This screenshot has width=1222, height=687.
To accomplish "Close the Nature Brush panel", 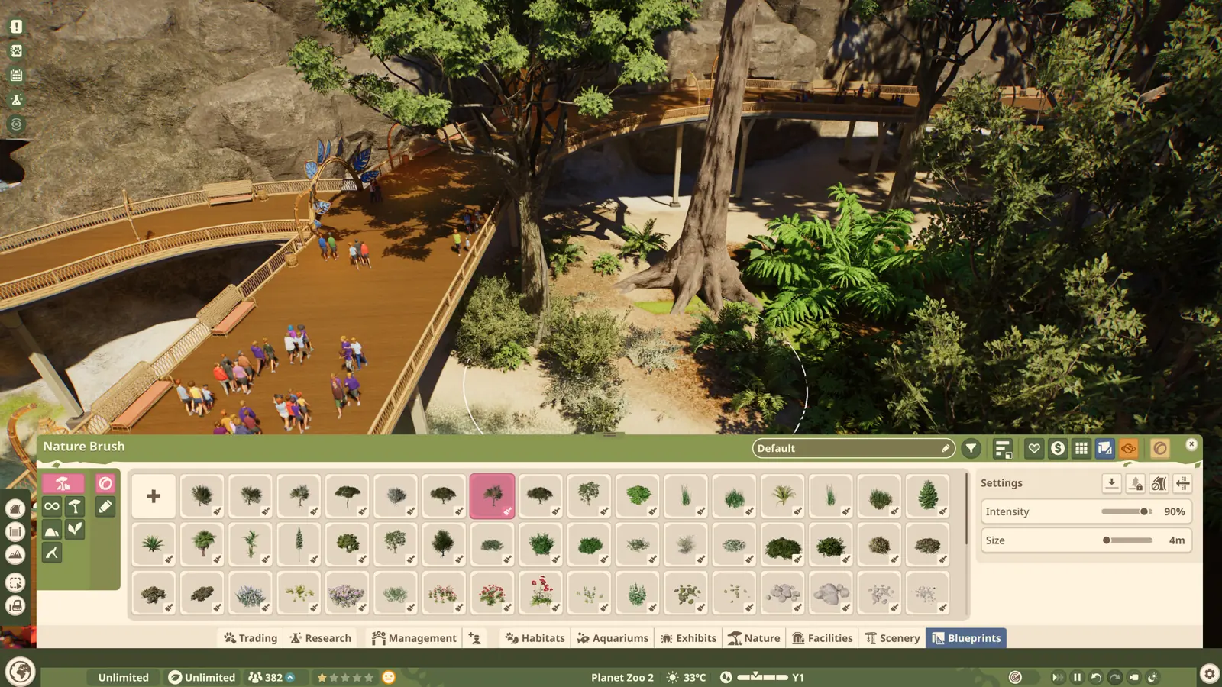I will pyautogui.click(x=1191, y=444).
